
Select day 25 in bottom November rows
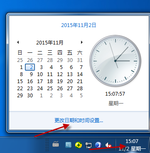click(x=50, y=89)
